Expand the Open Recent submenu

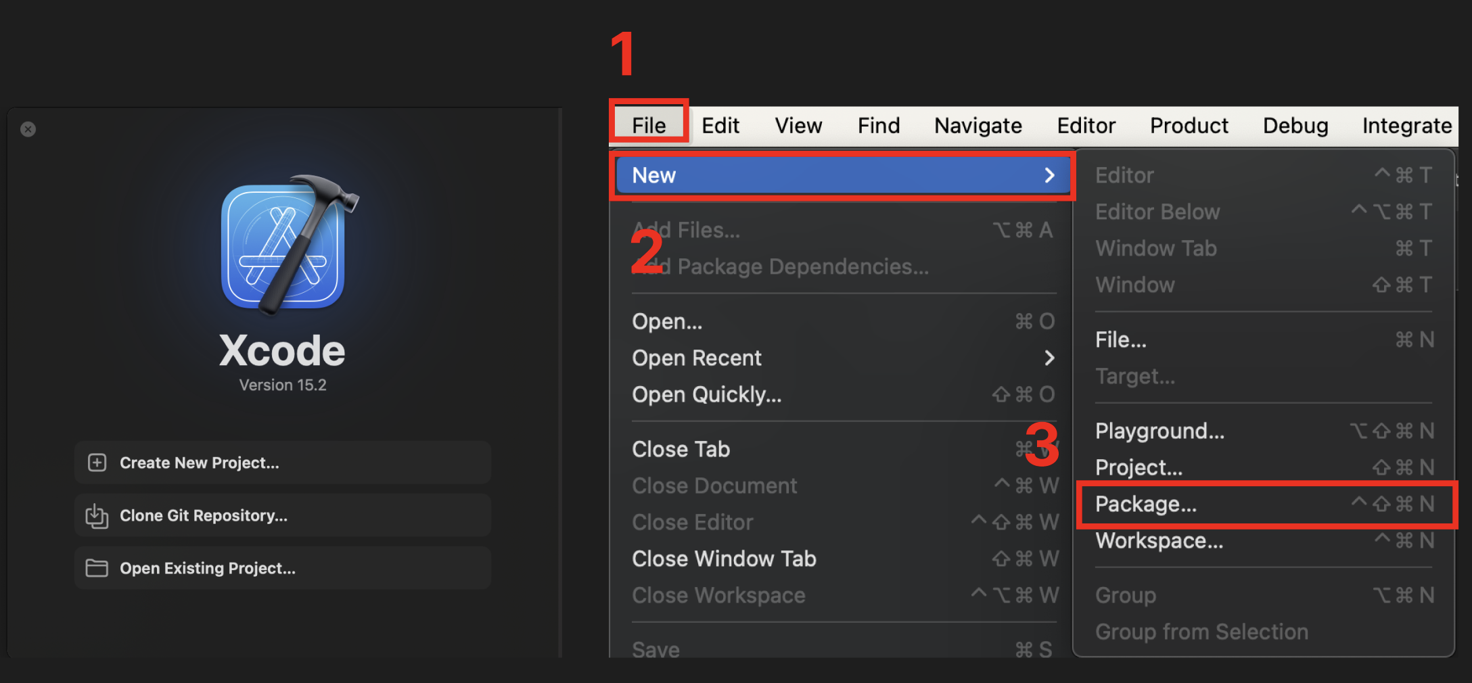coord(843,358)
